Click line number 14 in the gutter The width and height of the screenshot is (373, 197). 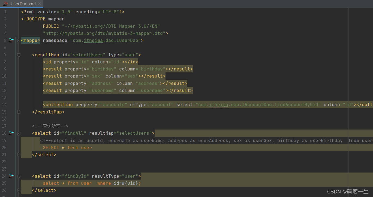click(x=4, y=105)
